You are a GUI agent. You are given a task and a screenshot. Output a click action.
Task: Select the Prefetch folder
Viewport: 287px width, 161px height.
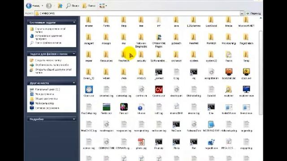(x=211, y=39)
